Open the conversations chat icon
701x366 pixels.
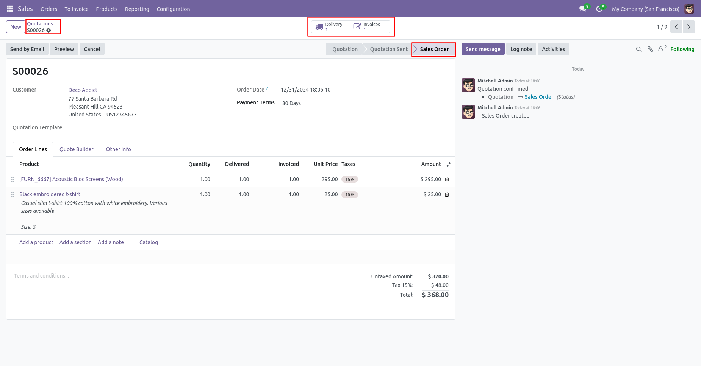pos(583,9)
